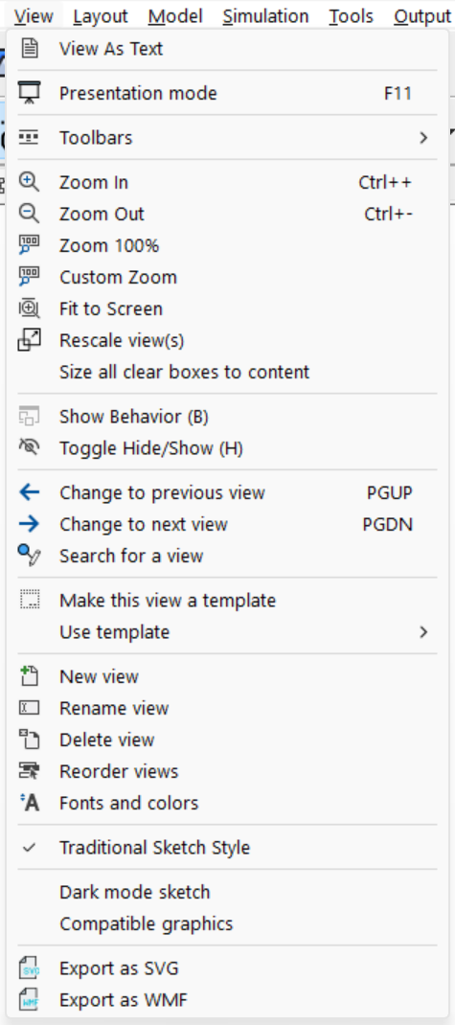Open the Simulation menu
This screenshot has width=455, height=1025.
[x=265, y=15]
